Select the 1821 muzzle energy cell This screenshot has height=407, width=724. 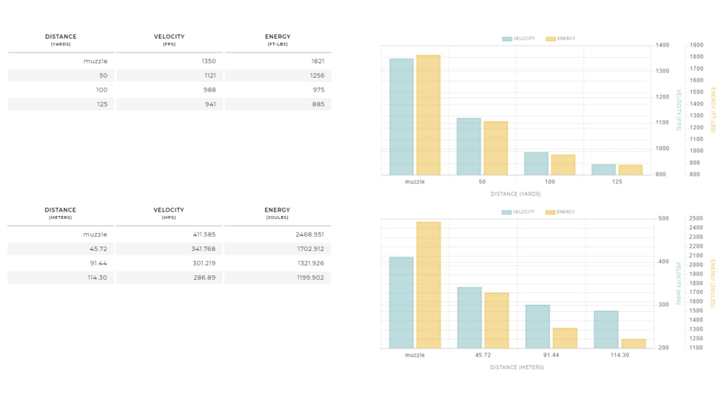tap(278, 61)
